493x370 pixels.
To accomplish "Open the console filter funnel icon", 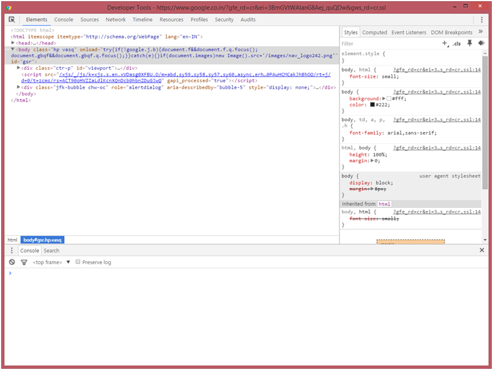I will click(x=24, y=262).
